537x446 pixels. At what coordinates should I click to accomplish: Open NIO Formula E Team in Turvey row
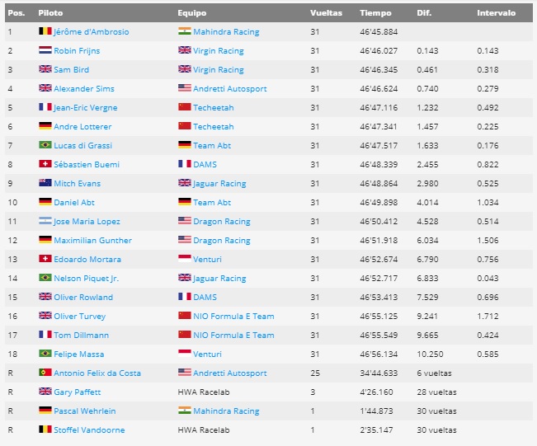click(x=233, y=317)
